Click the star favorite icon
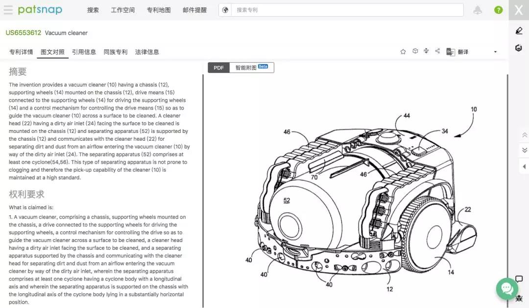The image size is (529, 308). click(x=403, y=52)
